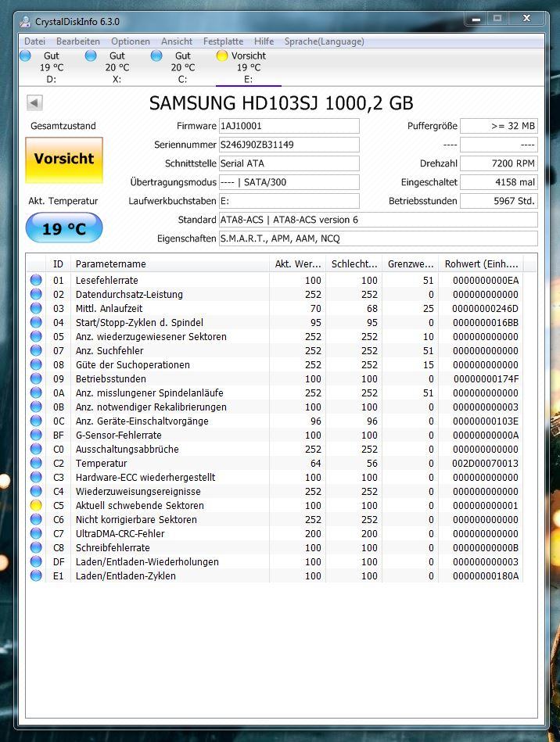Click the Rohwert (Einh.... column header
This screenshot has width=560, height=742.
pyautogui.click(x=481, y=263)
